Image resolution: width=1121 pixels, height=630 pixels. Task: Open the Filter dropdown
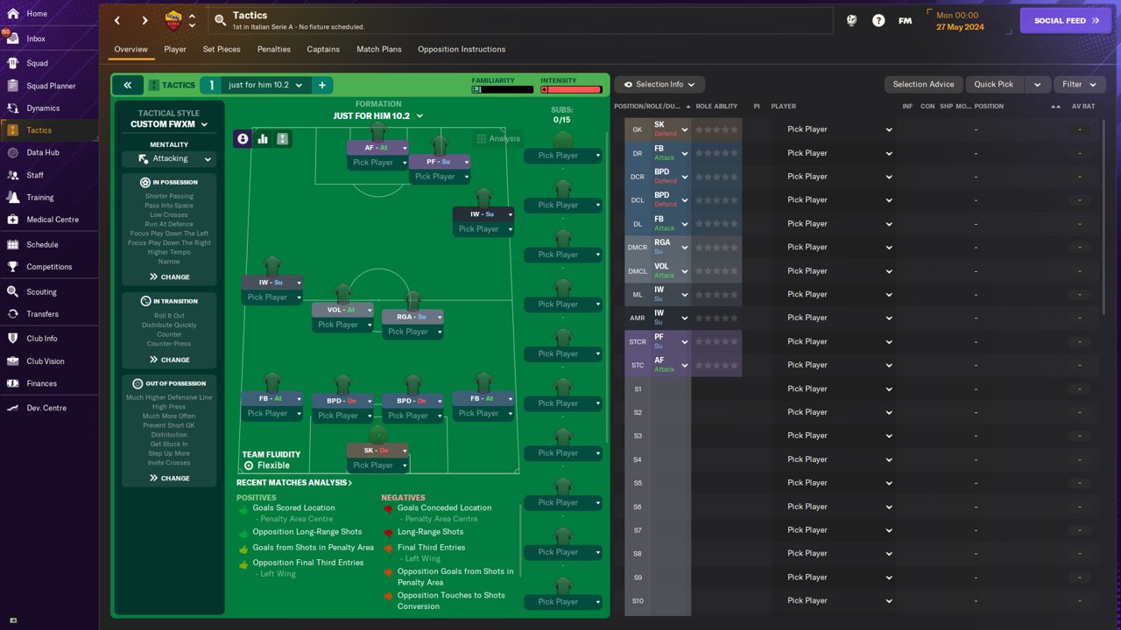pos(1080,85)
